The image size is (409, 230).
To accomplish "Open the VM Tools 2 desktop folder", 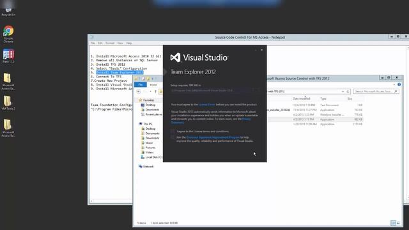I will click(x=8, y=103).
